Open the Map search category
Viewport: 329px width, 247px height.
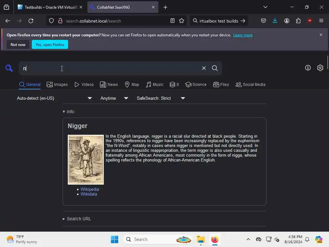(x=132, y=85)
